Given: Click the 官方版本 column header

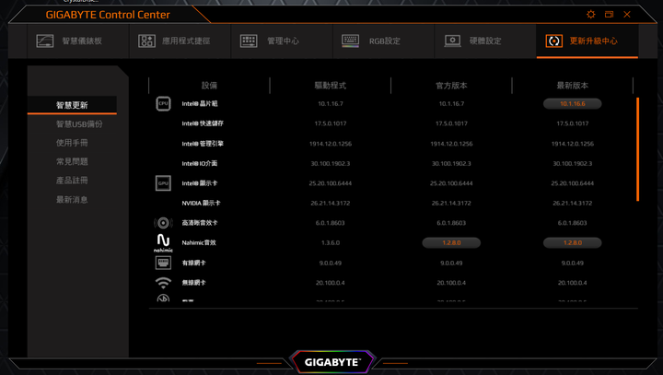Looking at the screenshot, I should [451, 86].
